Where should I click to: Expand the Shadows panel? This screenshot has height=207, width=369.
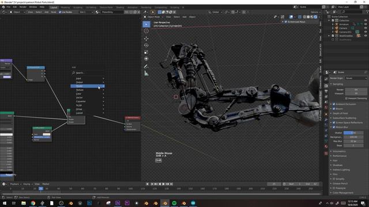pyautogui.click(x=337, y=165)
